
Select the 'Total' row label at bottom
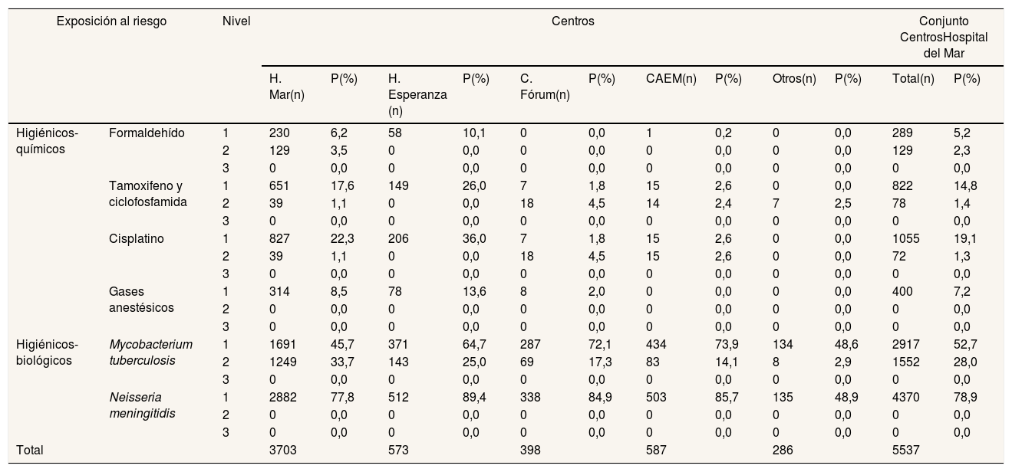tap(30, 451)
